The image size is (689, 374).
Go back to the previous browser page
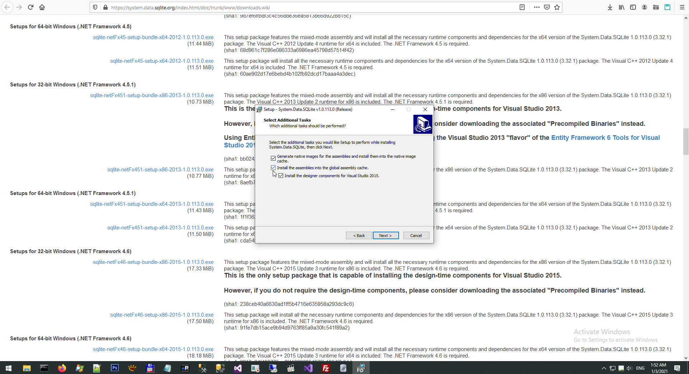(7, 7)
